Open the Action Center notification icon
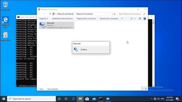Viewport: 182px width, 102px height. click(177, 99)
